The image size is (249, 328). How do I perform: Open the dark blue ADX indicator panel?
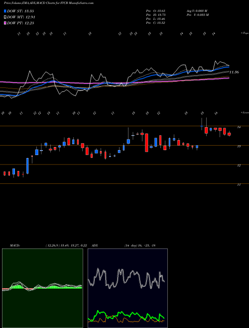point(127,288)
